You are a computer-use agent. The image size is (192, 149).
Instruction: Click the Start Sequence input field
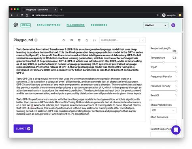pyautogui.click(x=163, y=122)
